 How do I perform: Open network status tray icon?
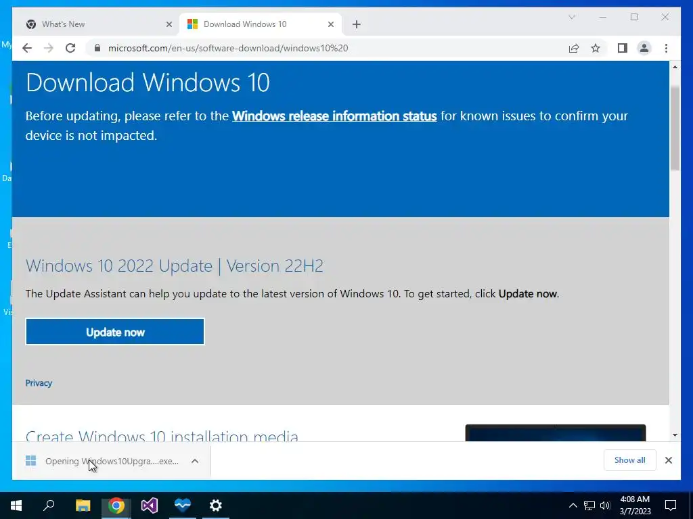point(589,505)
